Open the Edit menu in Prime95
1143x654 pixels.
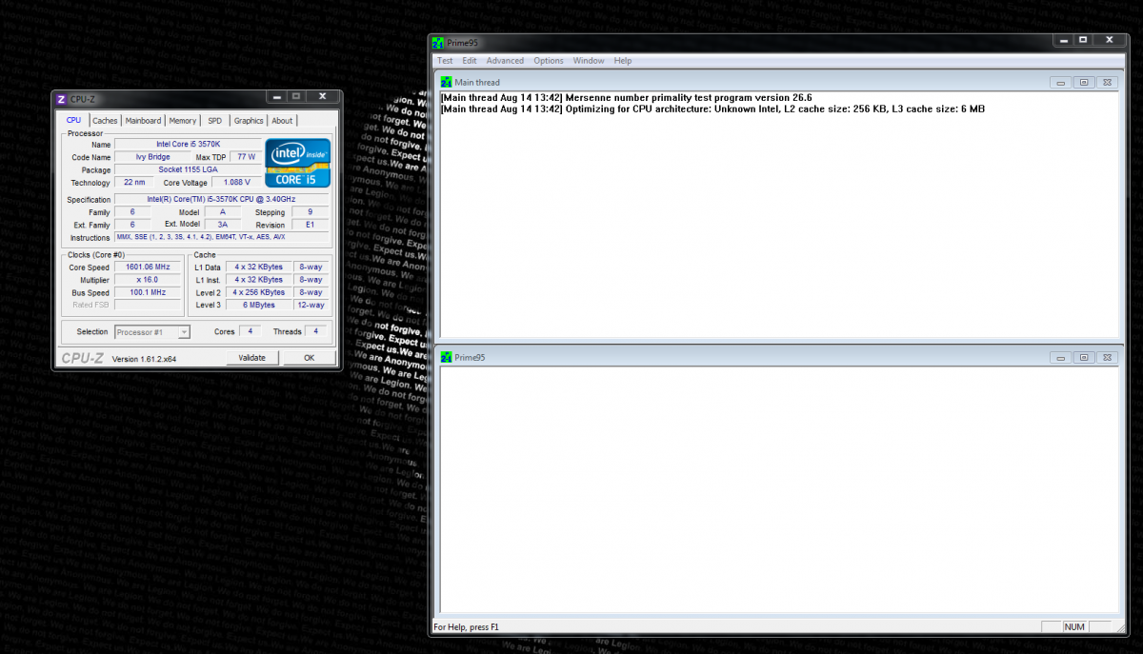[470, 61]
